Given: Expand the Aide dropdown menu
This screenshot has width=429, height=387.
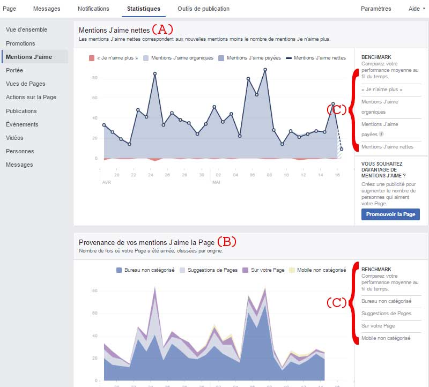Looking at the screenshot, I should [x=417, y=9].
